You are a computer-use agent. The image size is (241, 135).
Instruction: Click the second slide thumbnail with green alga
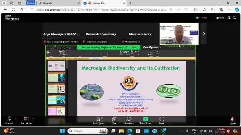tap(56, 77)
